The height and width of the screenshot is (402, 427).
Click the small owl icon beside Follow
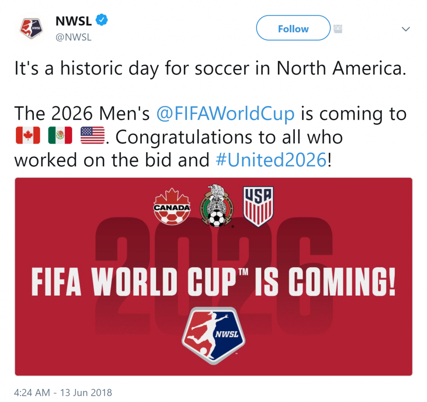338,29
